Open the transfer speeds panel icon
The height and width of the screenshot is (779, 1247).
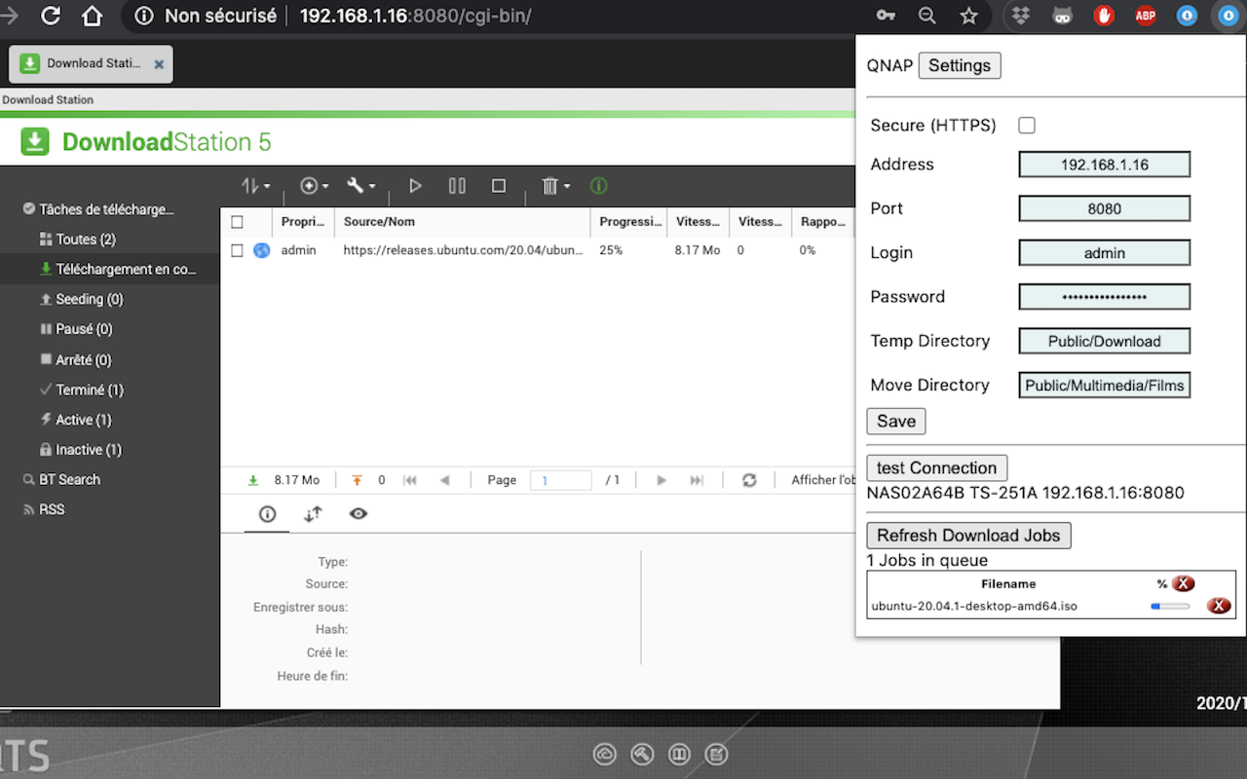pos(312,513)
